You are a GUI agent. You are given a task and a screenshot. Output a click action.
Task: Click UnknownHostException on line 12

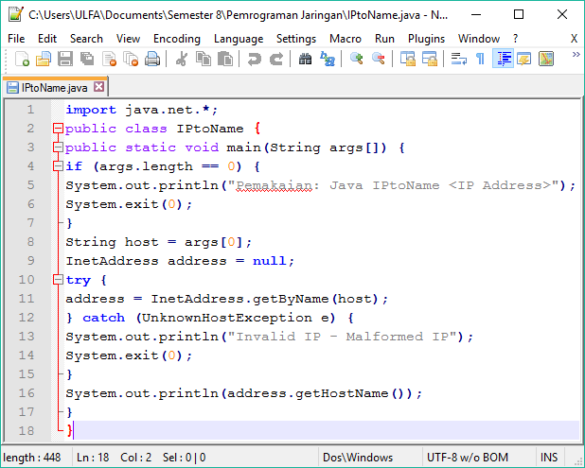pos(227,318)
